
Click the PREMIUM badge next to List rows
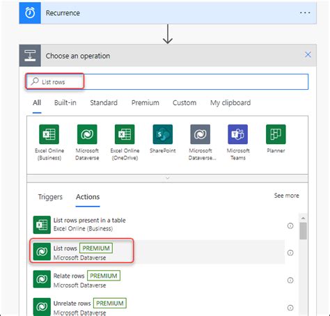96,248
